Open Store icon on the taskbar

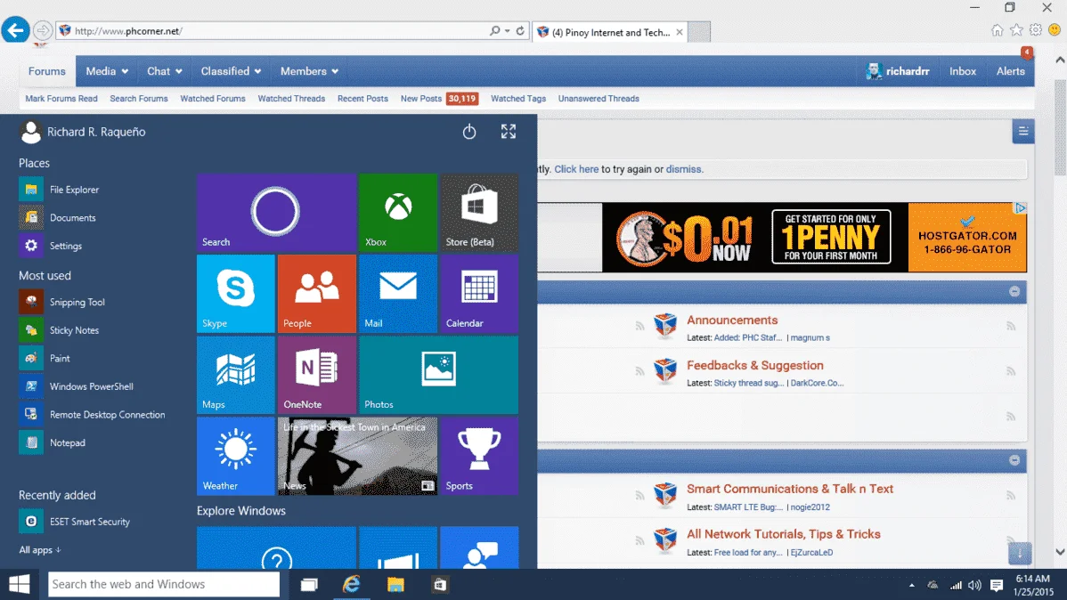click(x=440, y=584)
